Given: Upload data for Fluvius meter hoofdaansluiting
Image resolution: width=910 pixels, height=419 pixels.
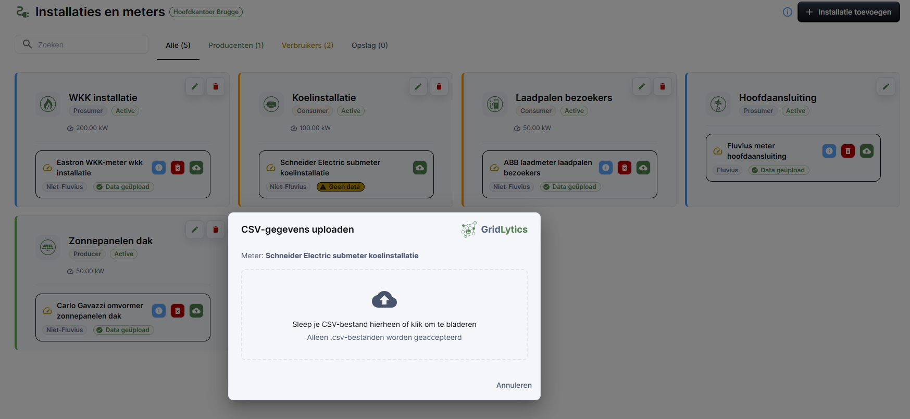Looking at the screenshot, I should tap(867, 151).
